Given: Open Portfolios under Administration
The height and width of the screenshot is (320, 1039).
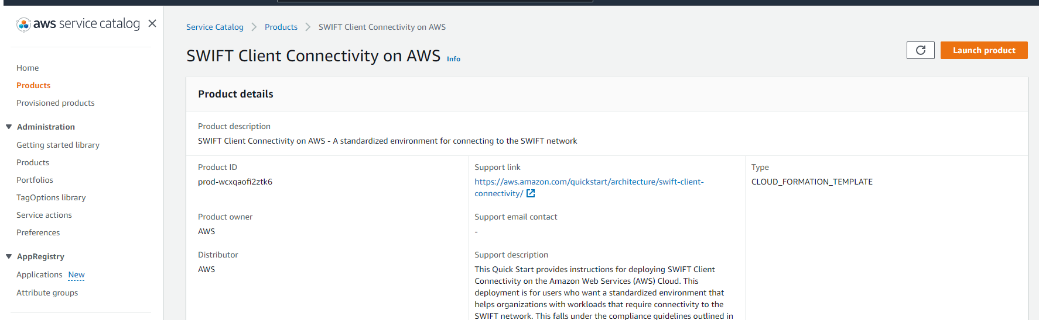Looking at the screenshot, I should click(35, 180).
